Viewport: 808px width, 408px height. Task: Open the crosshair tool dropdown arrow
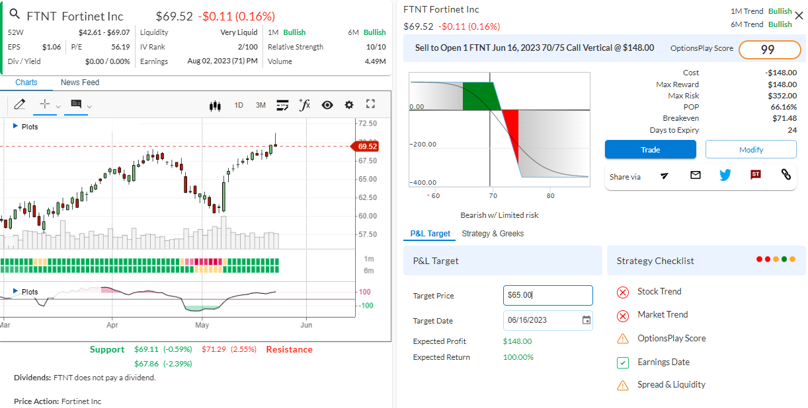point(58,106)
